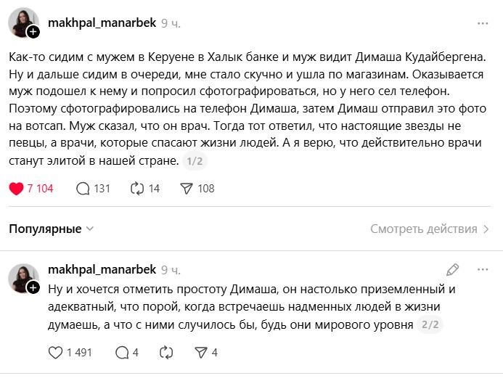The width and height of the screenshot is (503, 381).
Task: Click the first post's profile avatar
Action: [x=22, y=24]
